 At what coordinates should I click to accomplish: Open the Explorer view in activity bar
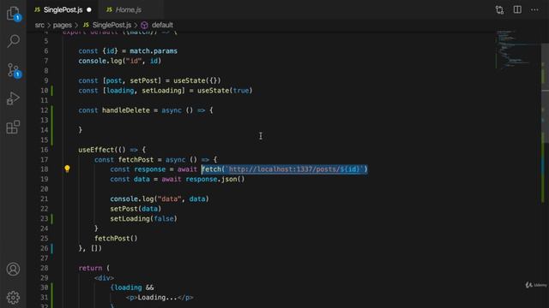14,14
